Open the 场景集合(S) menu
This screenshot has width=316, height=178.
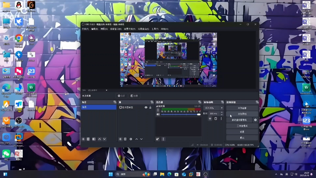pyautogui.click(x=143, y=29)
